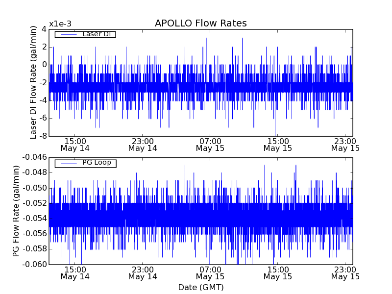Select 23:00 May 14 label under bottom plot
Image resolution: width=392 pixels, height=294 pixels.
pos(143,273)
